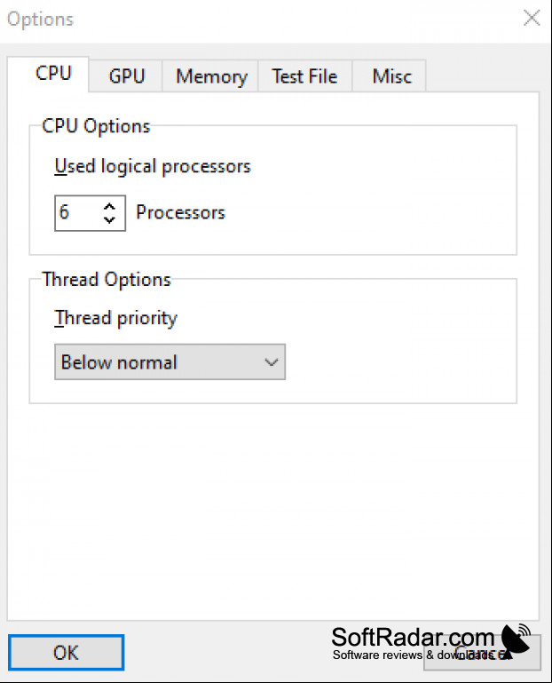Confirm settings with the OK button
The image size is (552, 683).
click(x=67, y=652)
